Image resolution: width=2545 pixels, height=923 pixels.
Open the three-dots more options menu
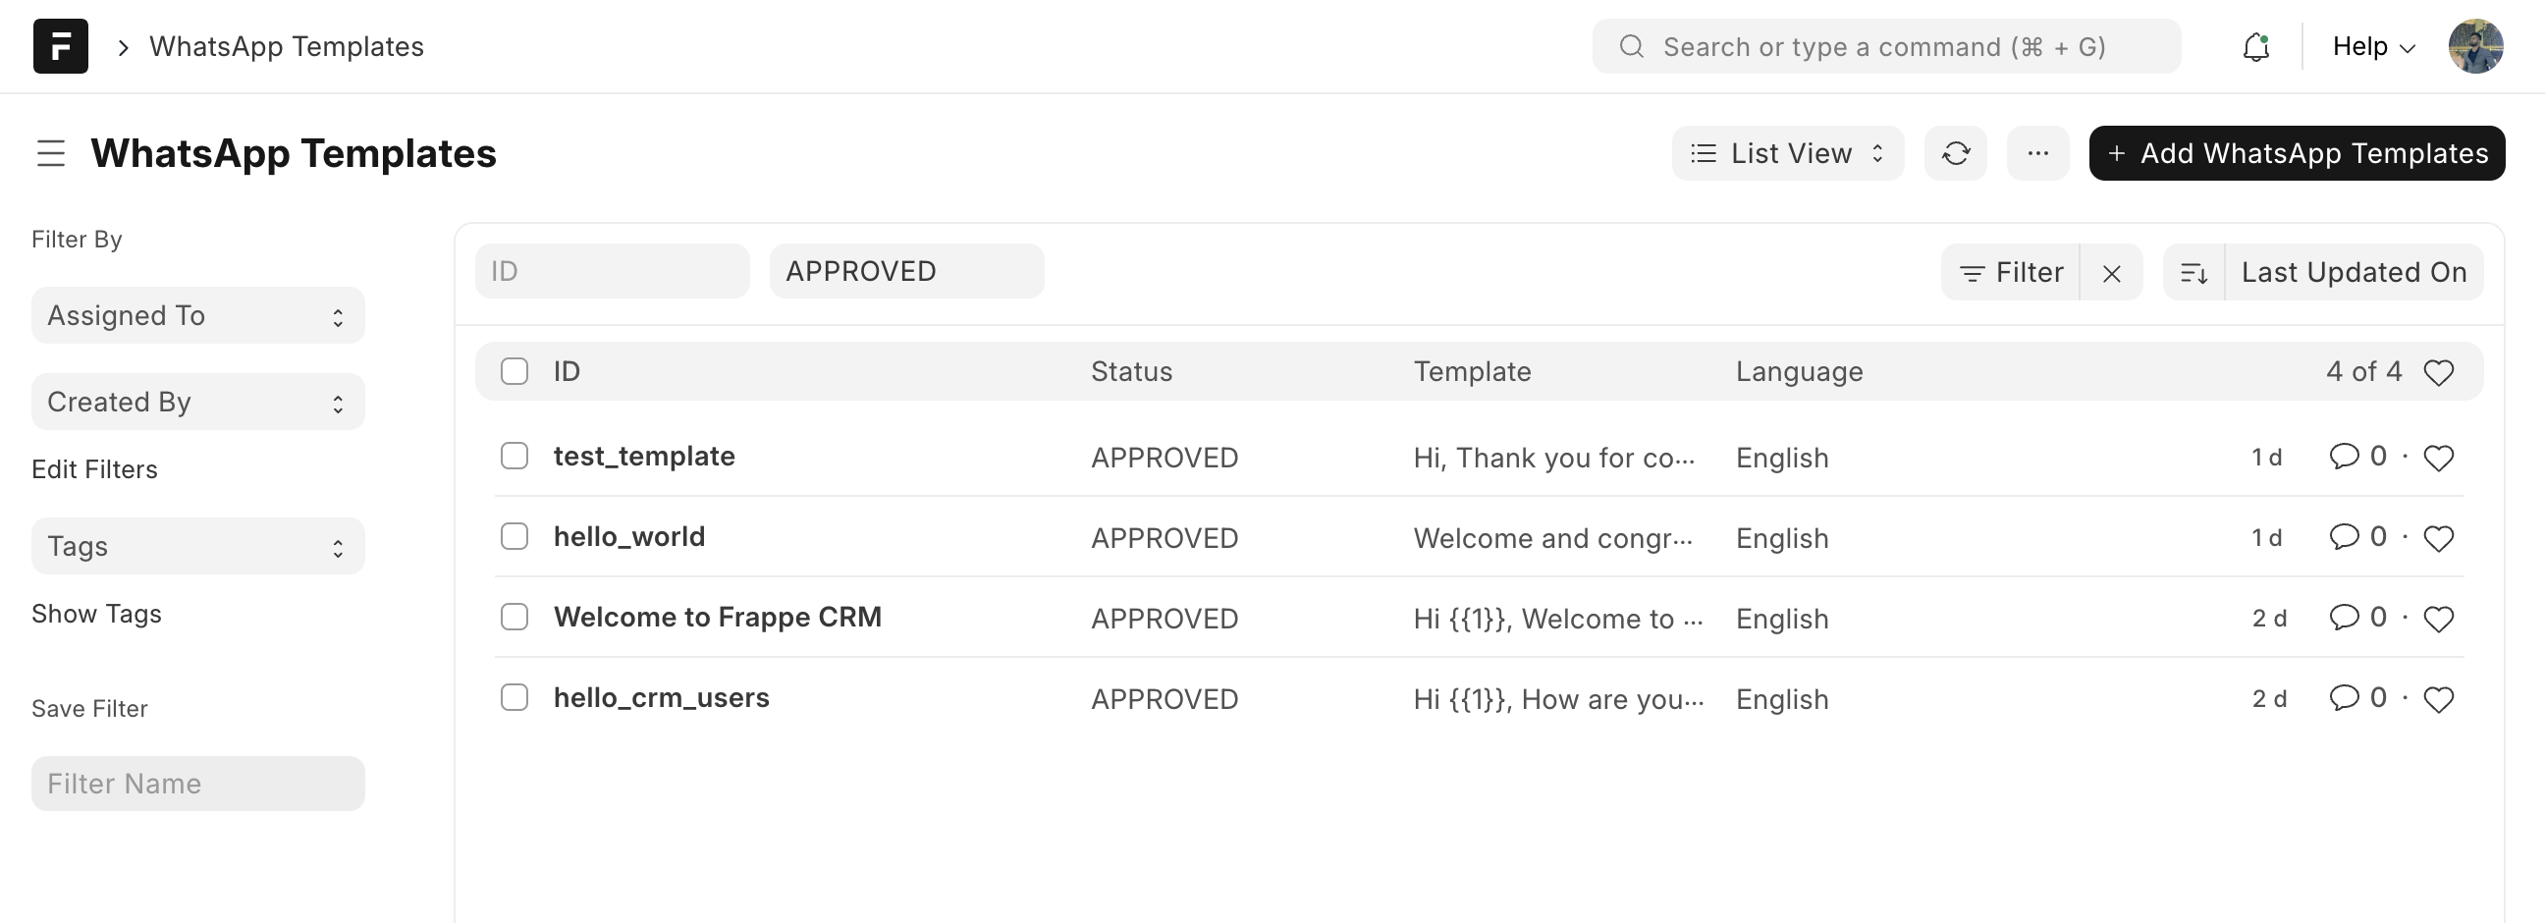2037,153
